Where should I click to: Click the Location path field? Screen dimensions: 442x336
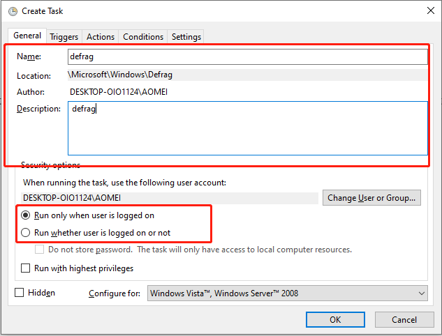coord(247,75)
